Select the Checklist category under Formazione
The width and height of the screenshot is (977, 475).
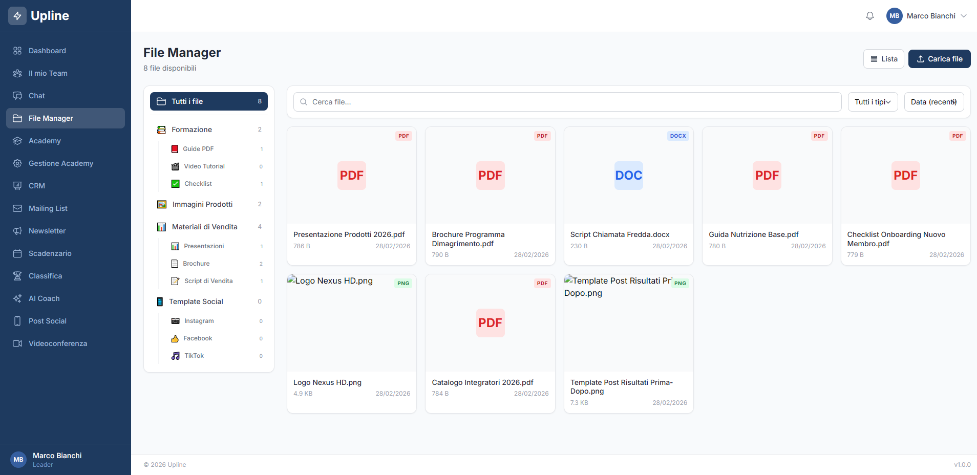(198, 183)
